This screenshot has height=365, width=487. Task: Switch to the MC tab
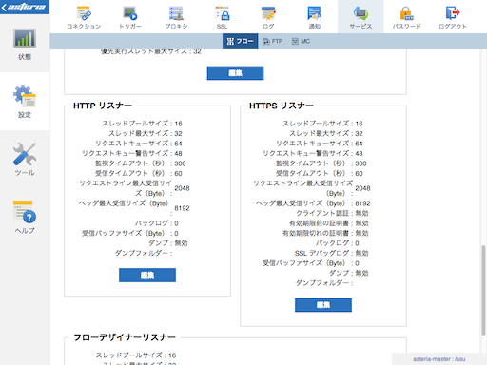[x=301, y=41]
